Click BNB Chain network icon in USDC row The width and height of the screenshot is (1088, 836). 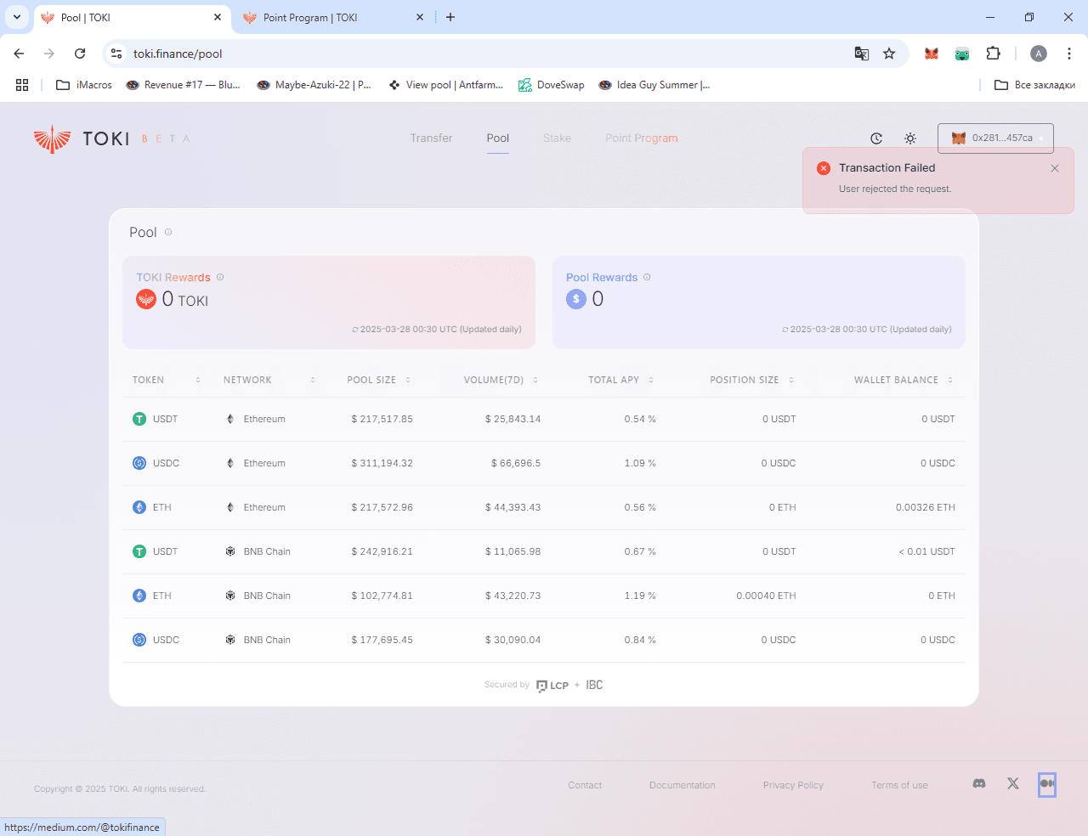[x=230, y=640]
